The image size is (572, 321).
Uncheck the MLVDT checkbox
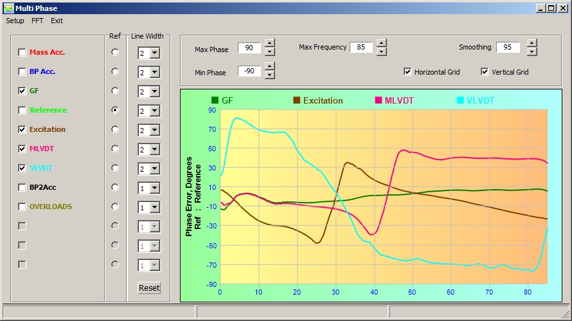point(22,149)
